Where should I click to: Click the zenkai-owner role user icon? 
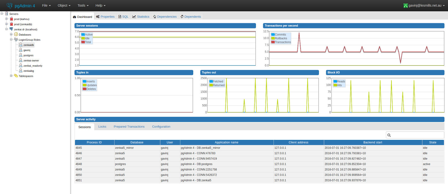(21, 60)
